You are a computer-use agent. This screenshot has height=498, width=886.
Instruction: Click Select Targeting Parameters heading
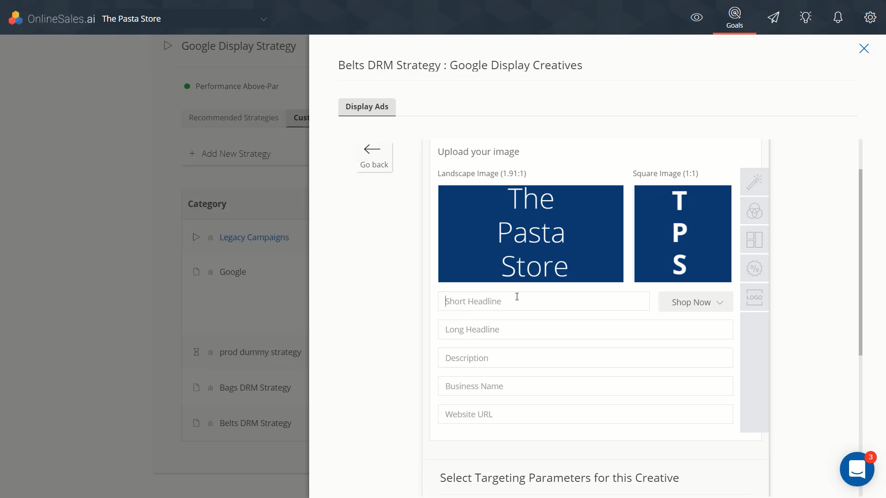(x=559, y=478)
